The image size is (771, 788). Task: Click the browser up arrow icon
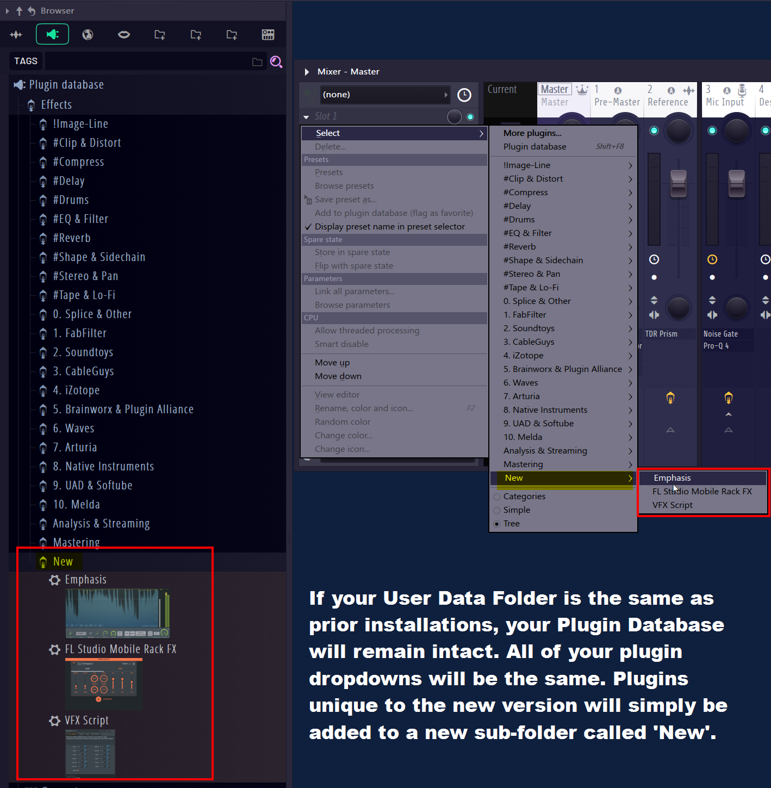click(19, 11)
